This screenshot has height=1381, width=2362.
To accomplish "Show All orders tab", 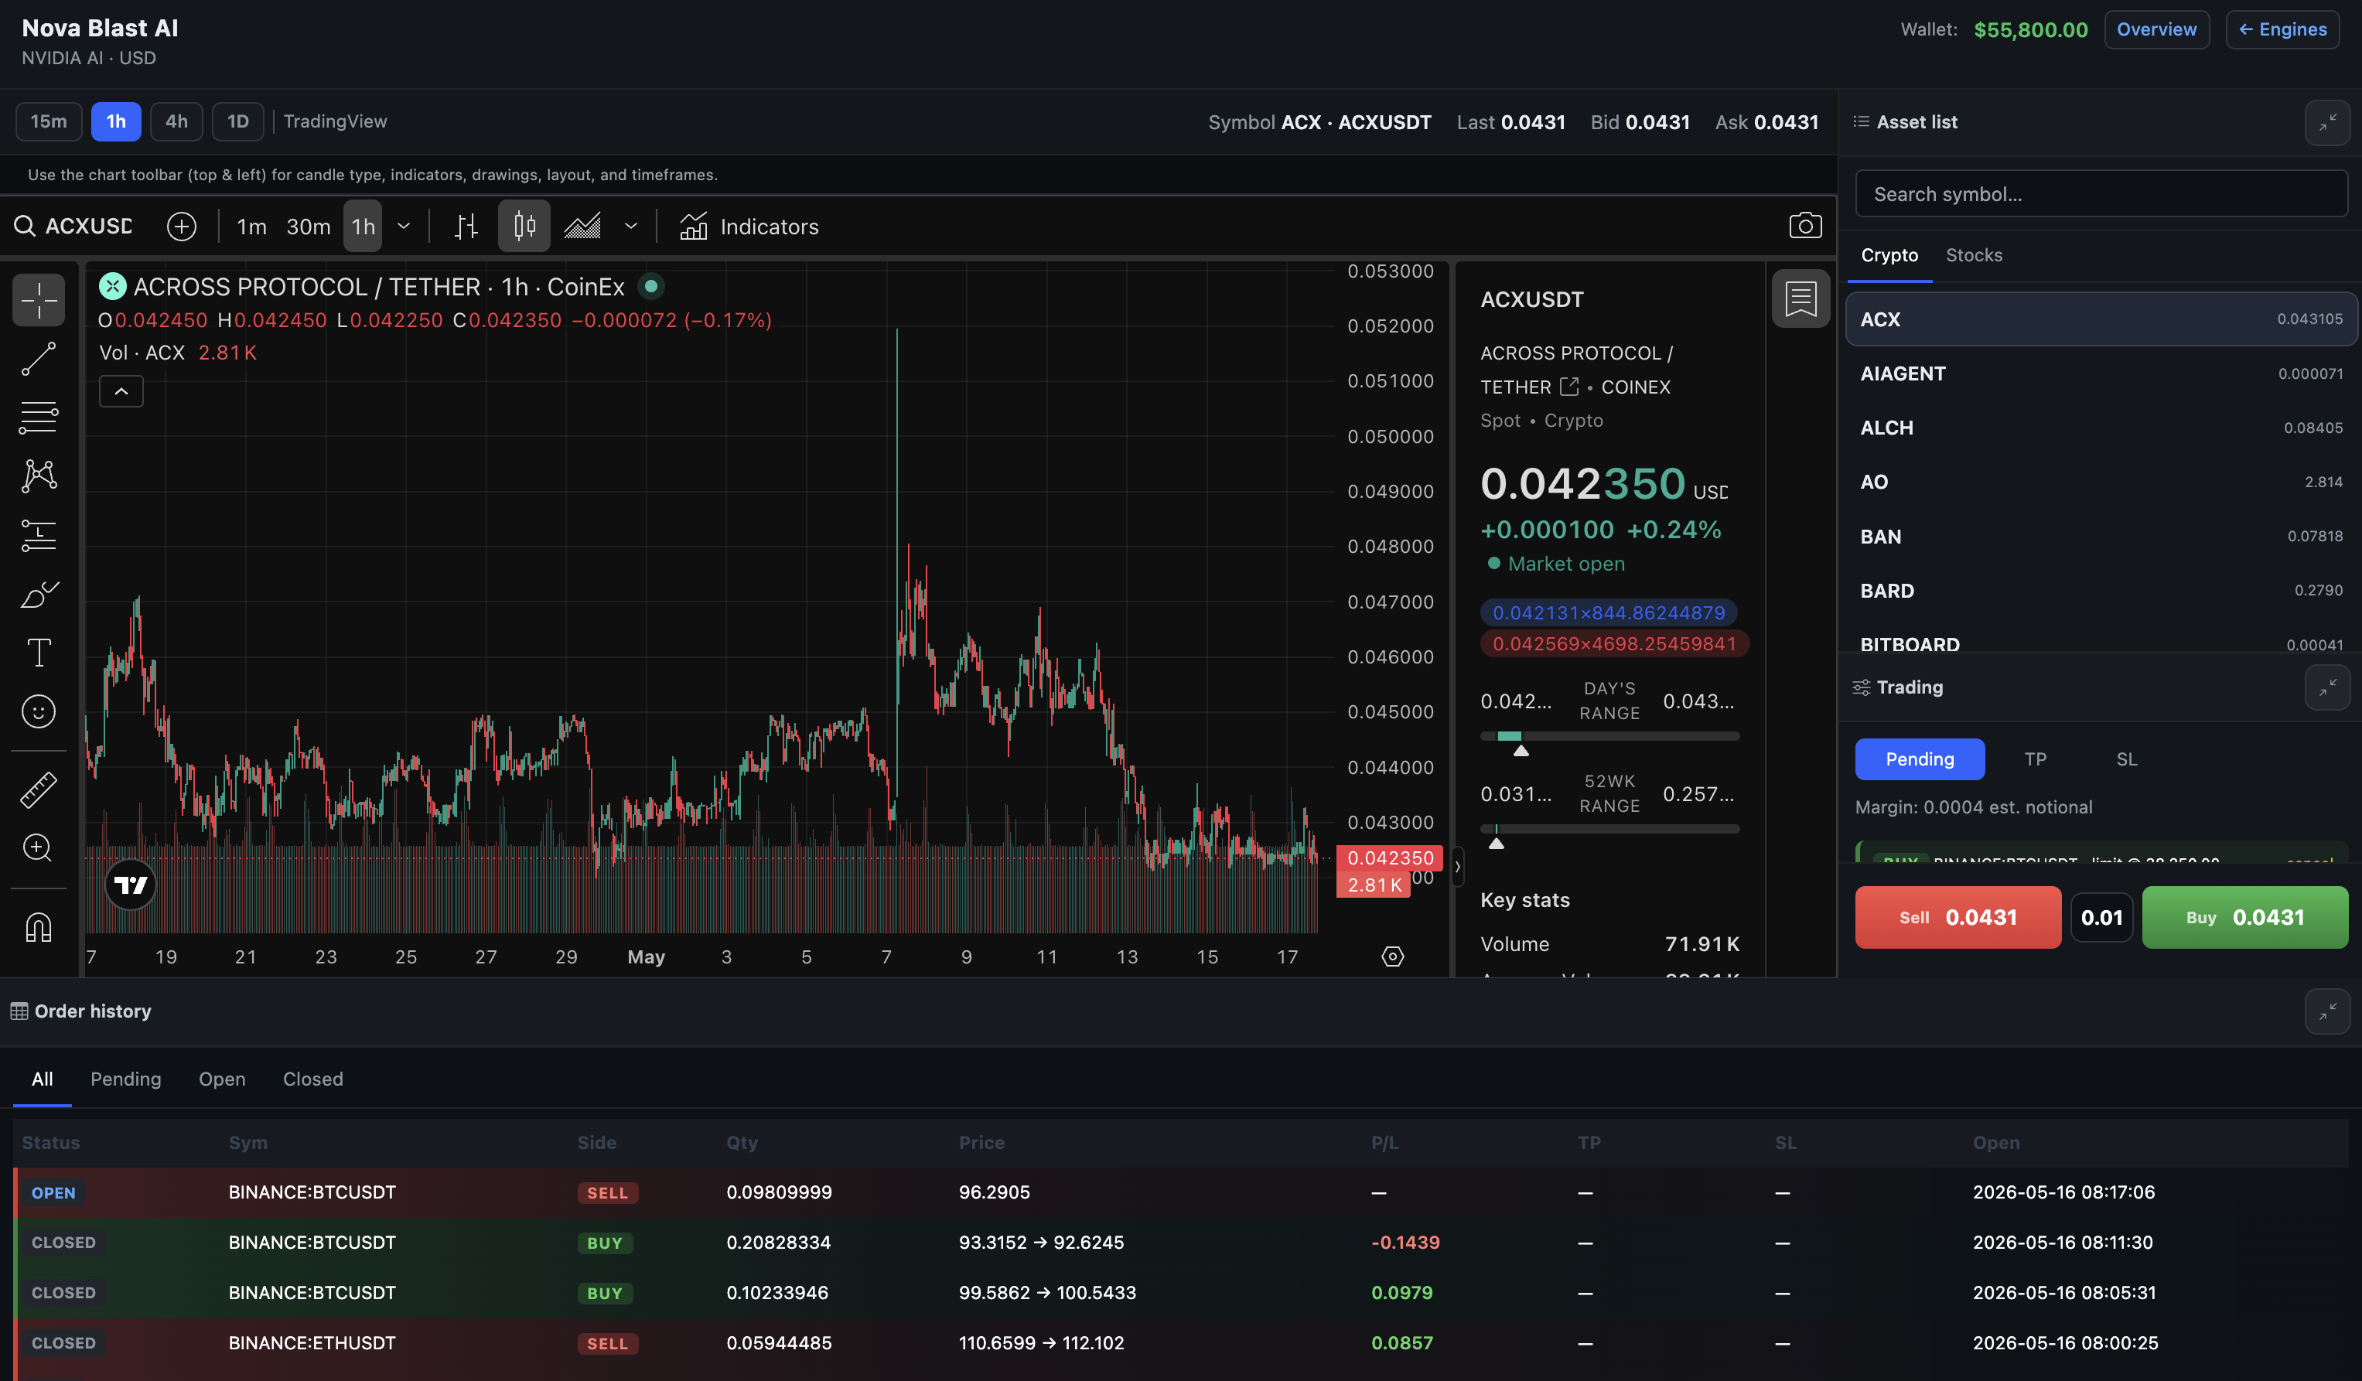I will click(x=43, y=1079).
